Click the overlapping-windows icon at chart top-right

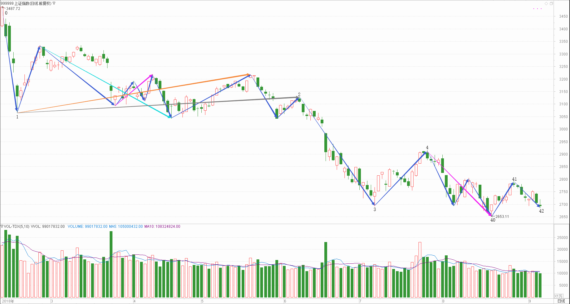[x=551, y=3]
